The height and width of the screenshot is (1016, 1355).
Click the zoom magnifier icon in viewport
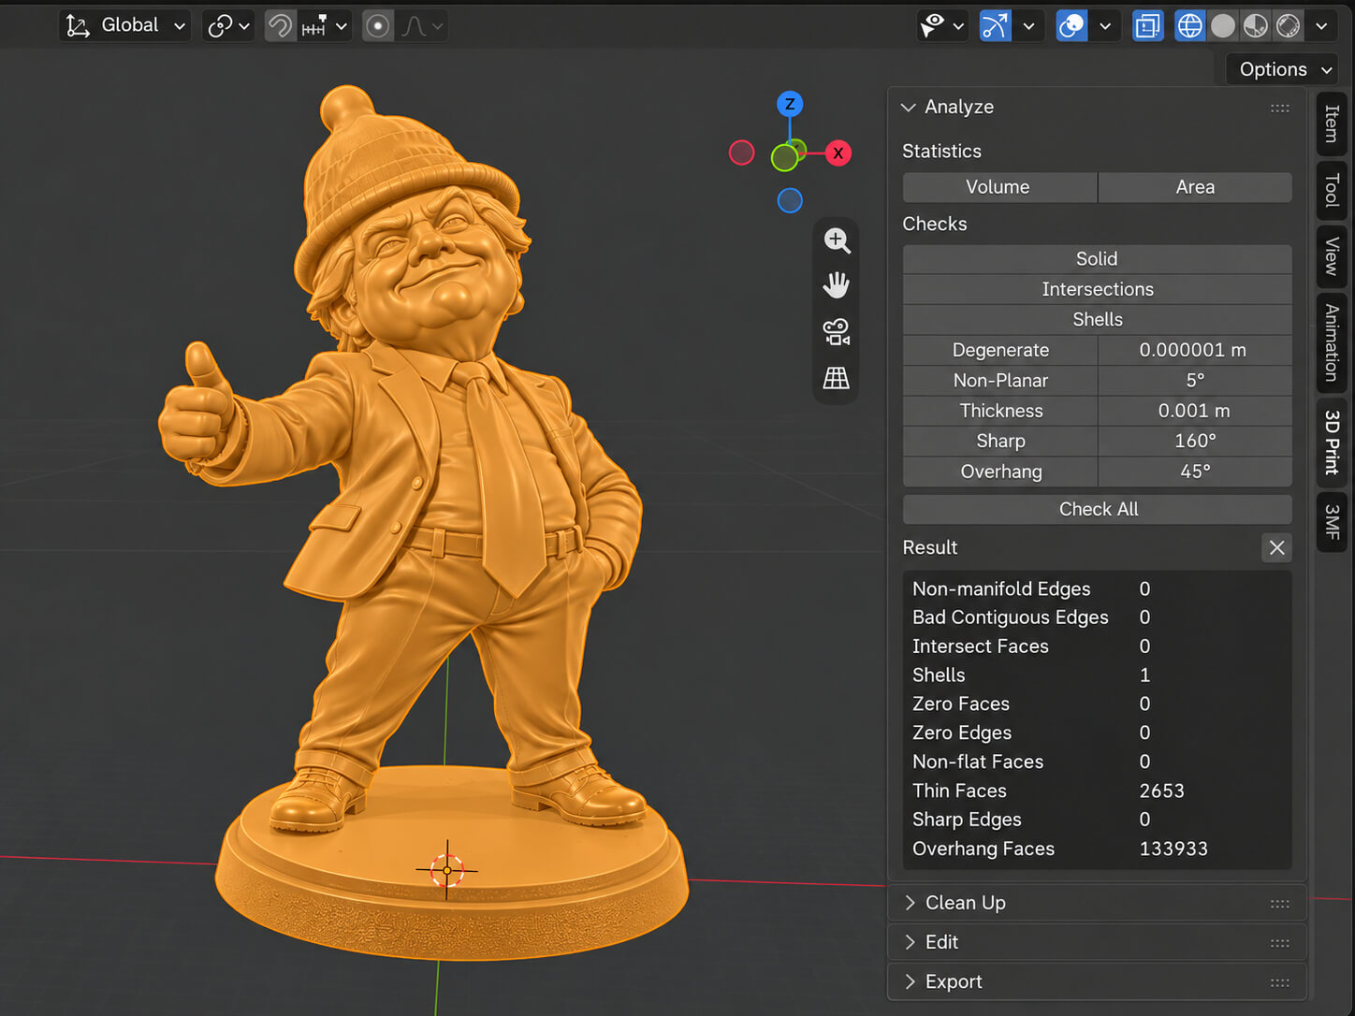coord(837,240)
